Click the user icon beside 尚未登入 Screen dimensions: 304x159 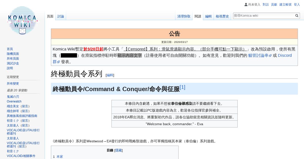click(x=246, y=5)
